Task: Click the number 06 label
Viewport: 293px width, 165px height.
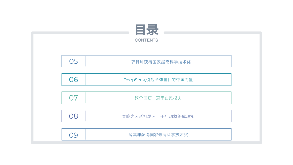Action: pyautogui.click(x=73, y=80)
